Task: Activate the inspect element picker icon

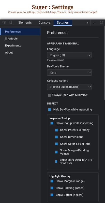Action: 4,23
